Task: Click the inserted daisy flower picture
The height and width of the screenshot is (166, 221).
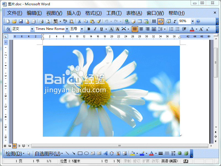Action: (111, 91)
